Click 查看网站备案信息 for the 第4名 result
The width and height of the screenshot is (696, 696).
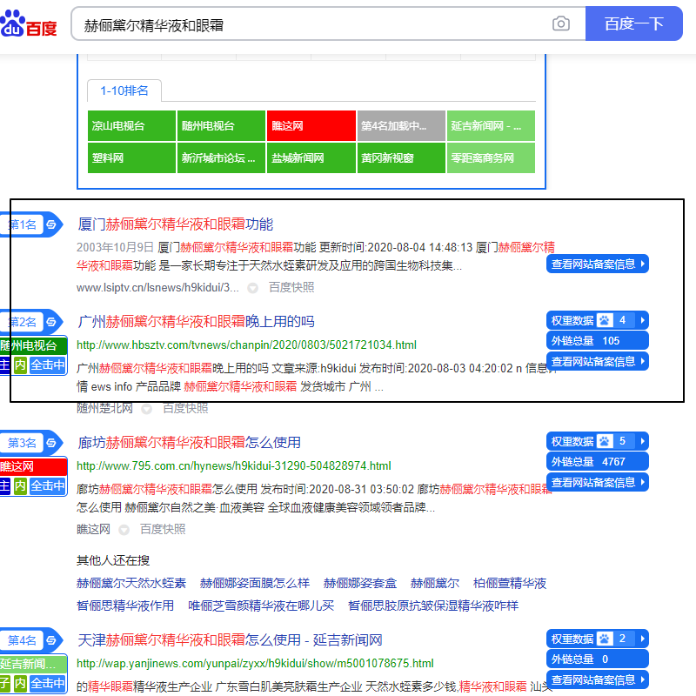[598, 679]
